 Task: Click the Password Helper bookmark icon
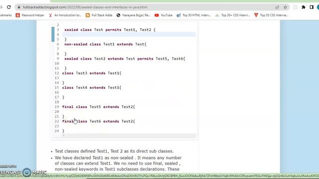pos(18,15)
